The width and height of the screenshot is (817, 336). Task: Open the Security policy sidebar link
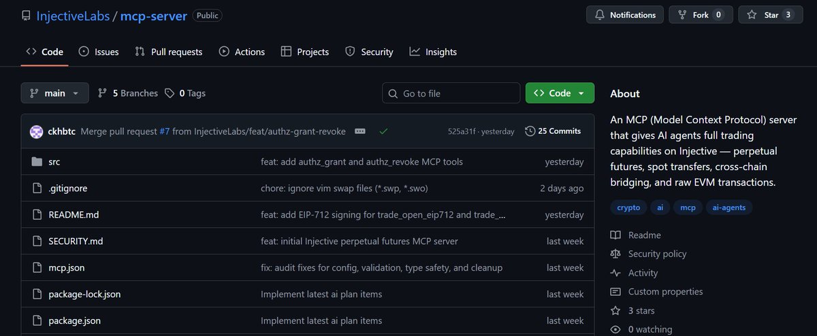(x=657, y=254)
